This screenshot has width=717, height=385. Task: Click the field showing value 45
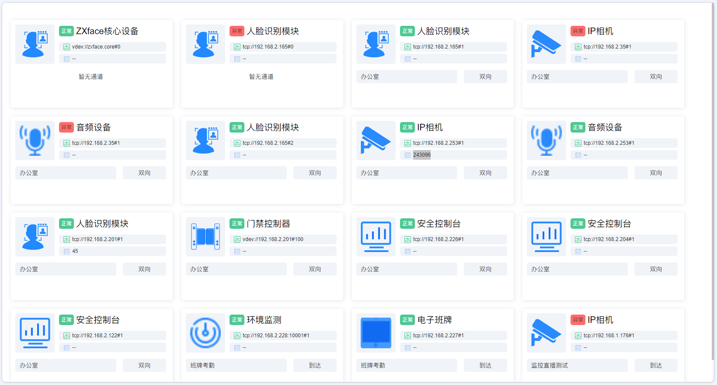coord(75,251)
